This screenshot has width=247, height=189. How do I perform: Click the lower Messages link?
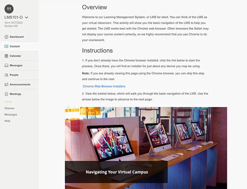tap(11, 114)
